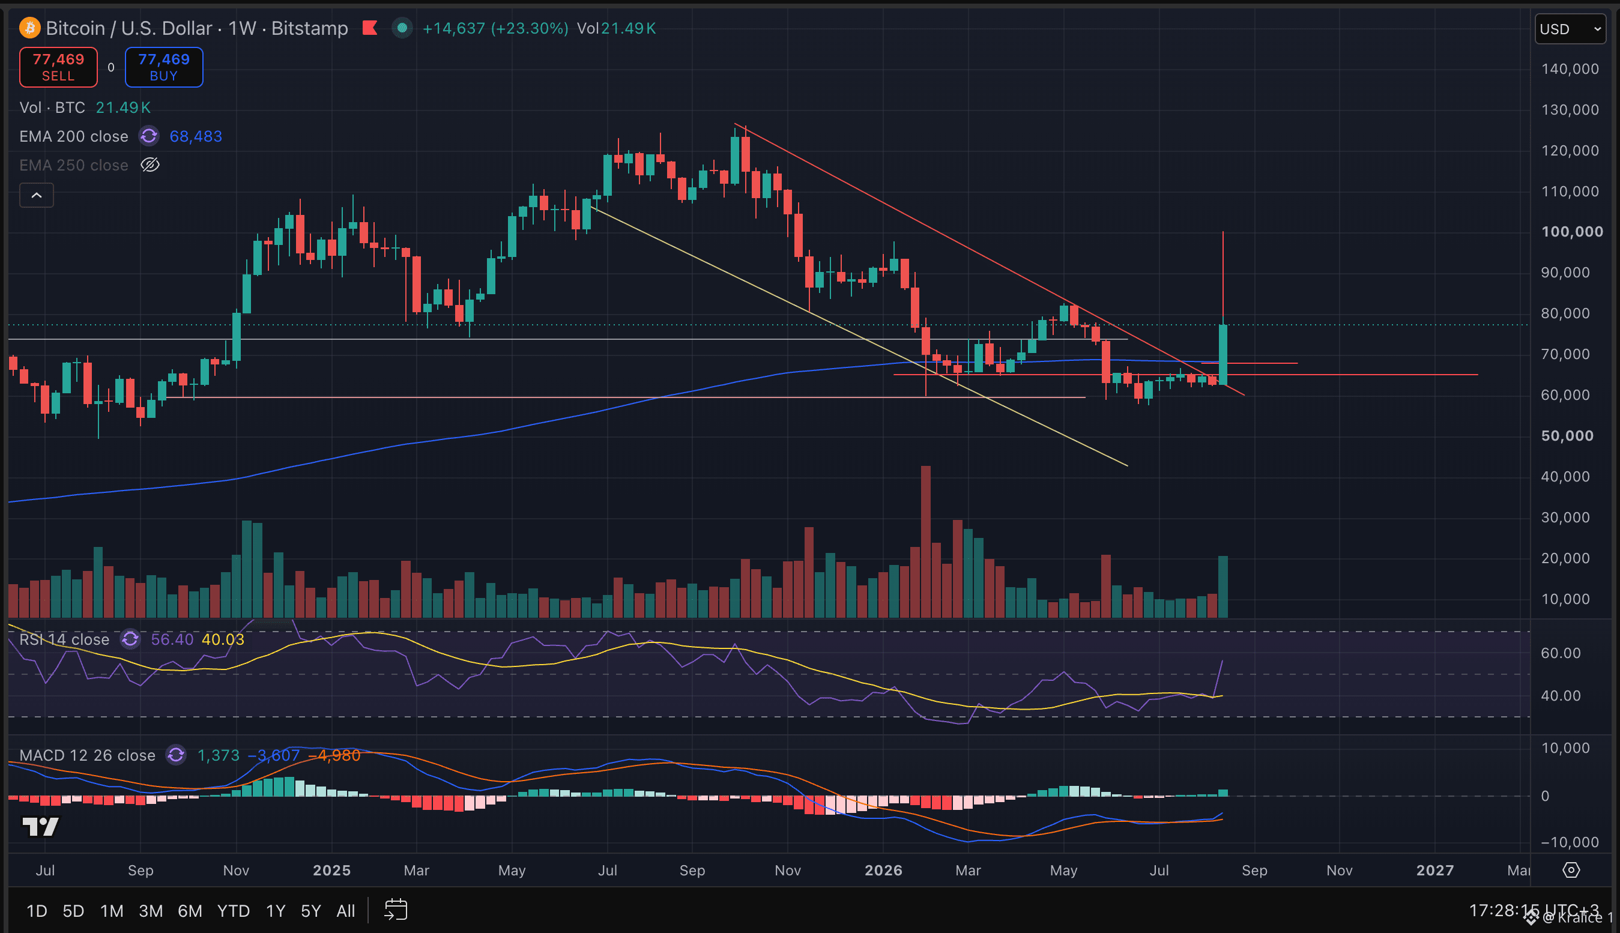Click the Bitcoin / U.S. Dollar symbol title

click(x=129, y=28)
